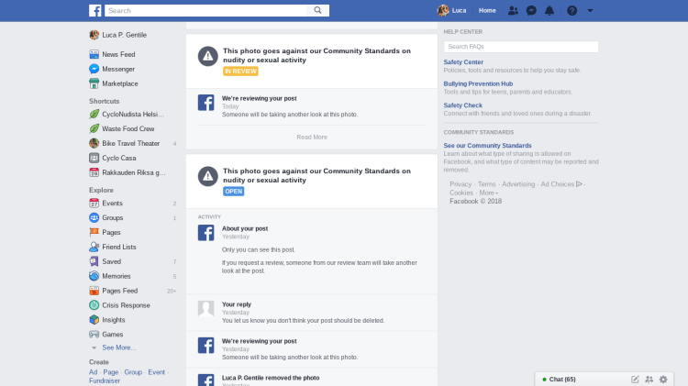Image resolution: width=688 pixels, height=386 pixels.
Task: Open Bullying Prevention Hub link
Action: [x=478, y=83]
